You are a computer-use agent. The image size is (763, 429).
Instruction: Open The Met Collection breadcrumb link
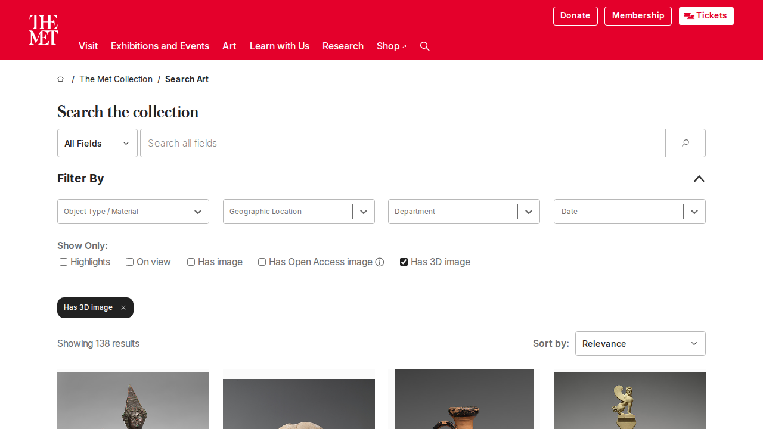[x=116, y=79]
